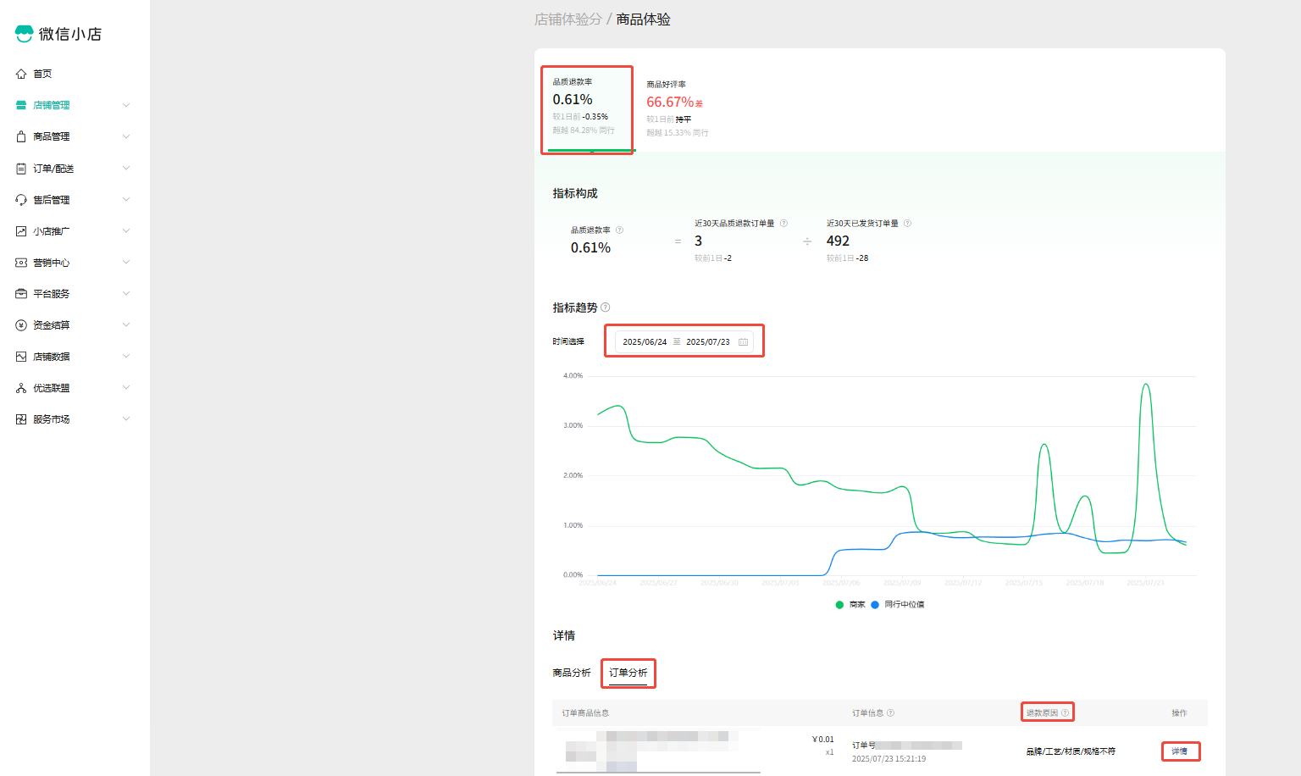1301x776 pixels.
Task: Expand the 营销中心 menu chevron
Action: coord(126,263)
